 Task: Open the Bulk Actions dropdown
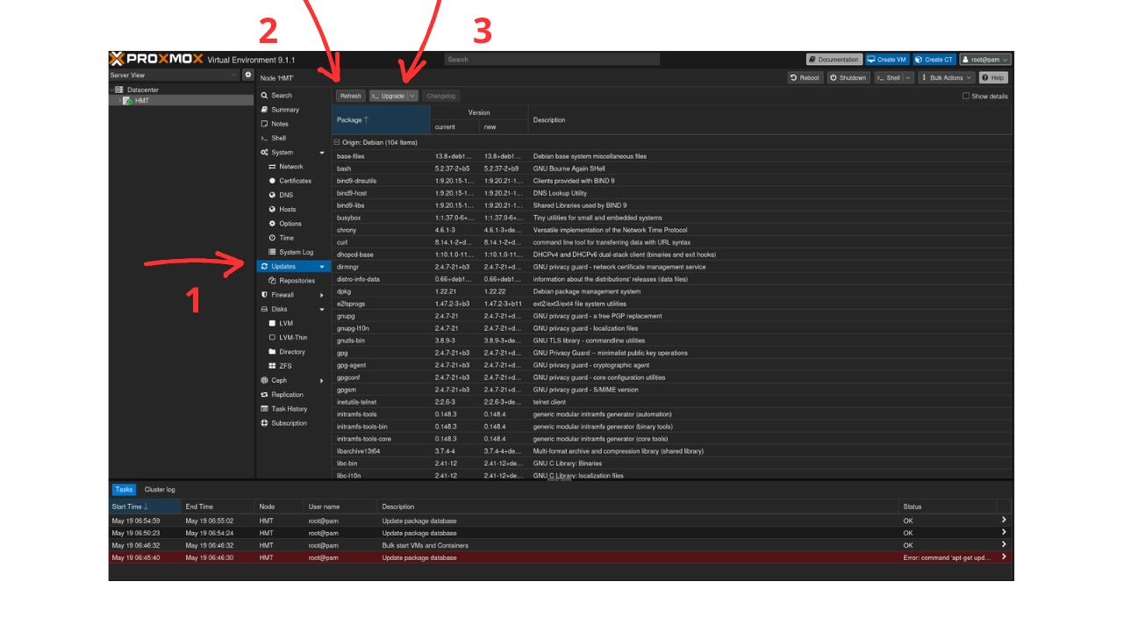click(947, 77)
